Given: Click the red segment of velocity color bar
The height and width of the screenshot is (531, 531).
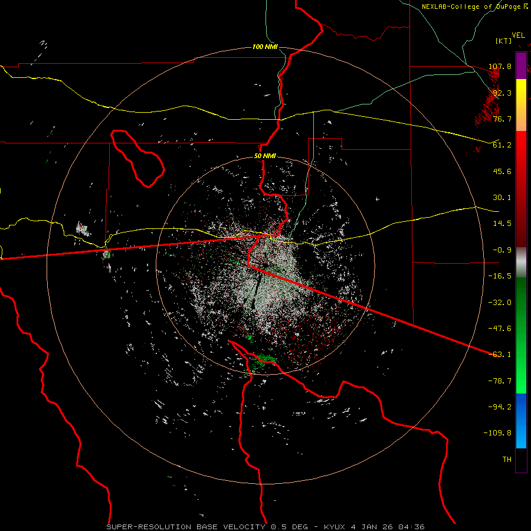Looking at the screenshot, I should click(521, 189).
